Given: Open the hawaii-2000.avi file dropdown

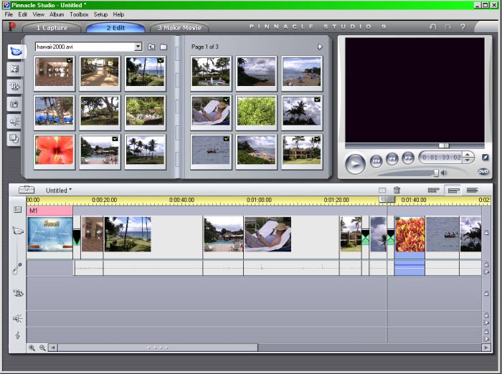Looking at the screenshot, I should point(138,47).
